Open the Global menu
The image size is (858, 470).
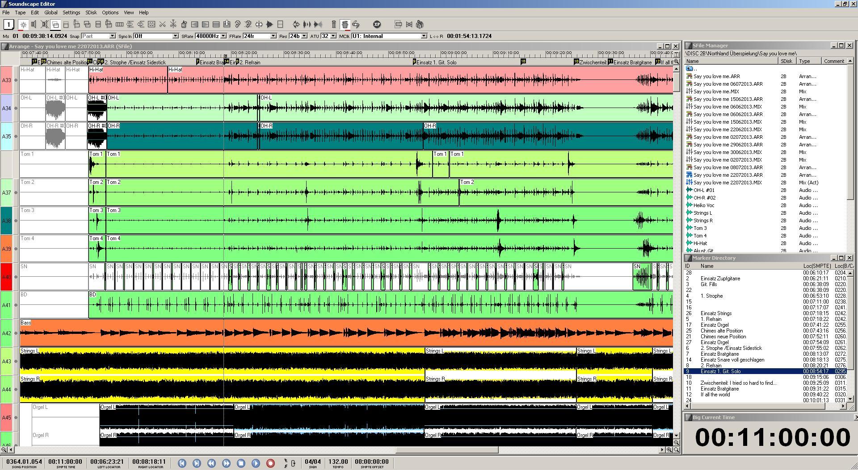(x=50, y=12)
